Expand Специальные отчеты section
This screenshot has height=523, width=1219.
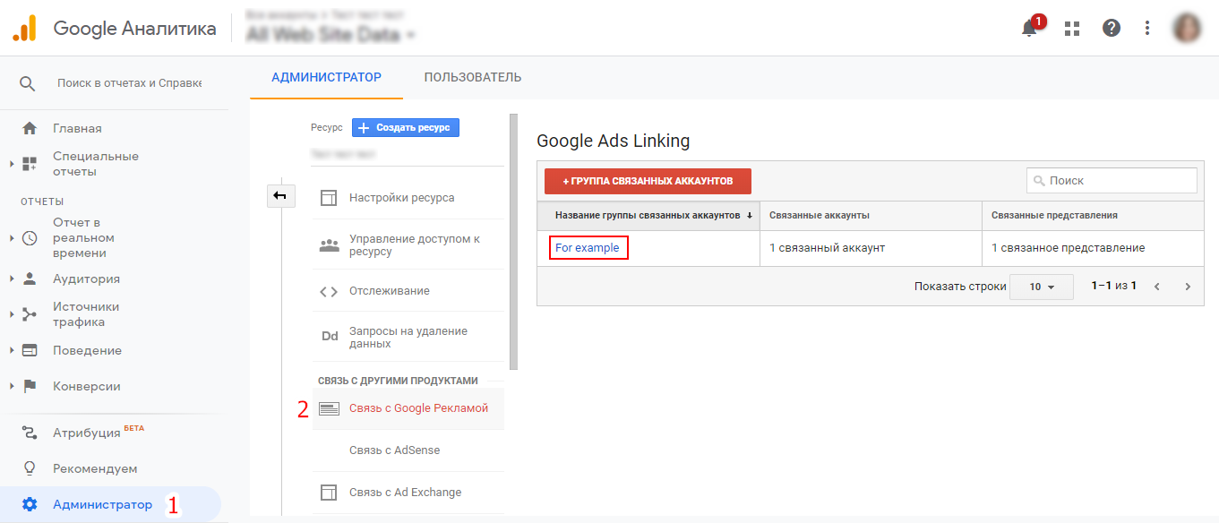pos(12,164)
